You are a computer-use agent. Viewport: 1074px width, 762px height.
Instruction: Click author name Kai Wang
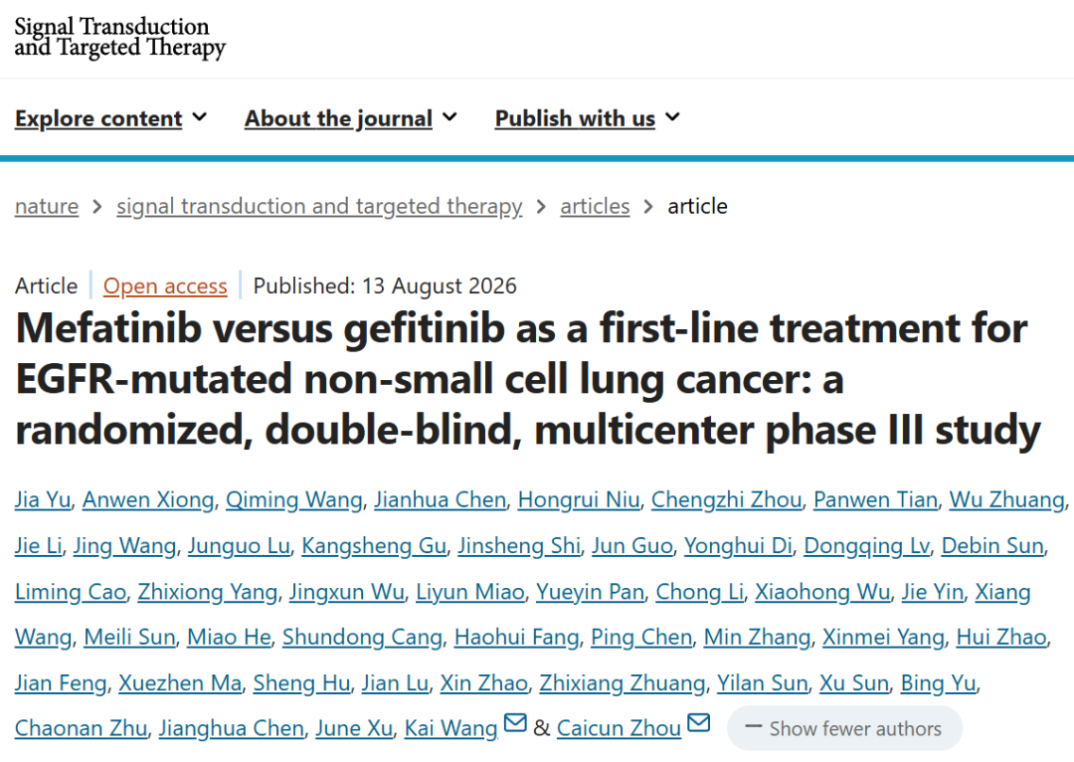point(450,728)
